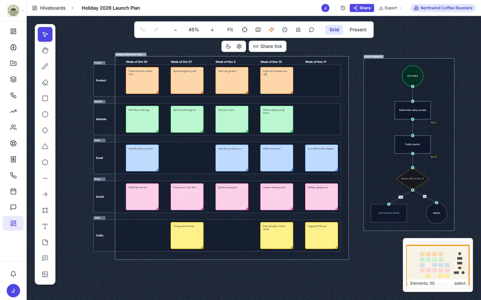Open notifications bell in sidebar

[13, 274]
